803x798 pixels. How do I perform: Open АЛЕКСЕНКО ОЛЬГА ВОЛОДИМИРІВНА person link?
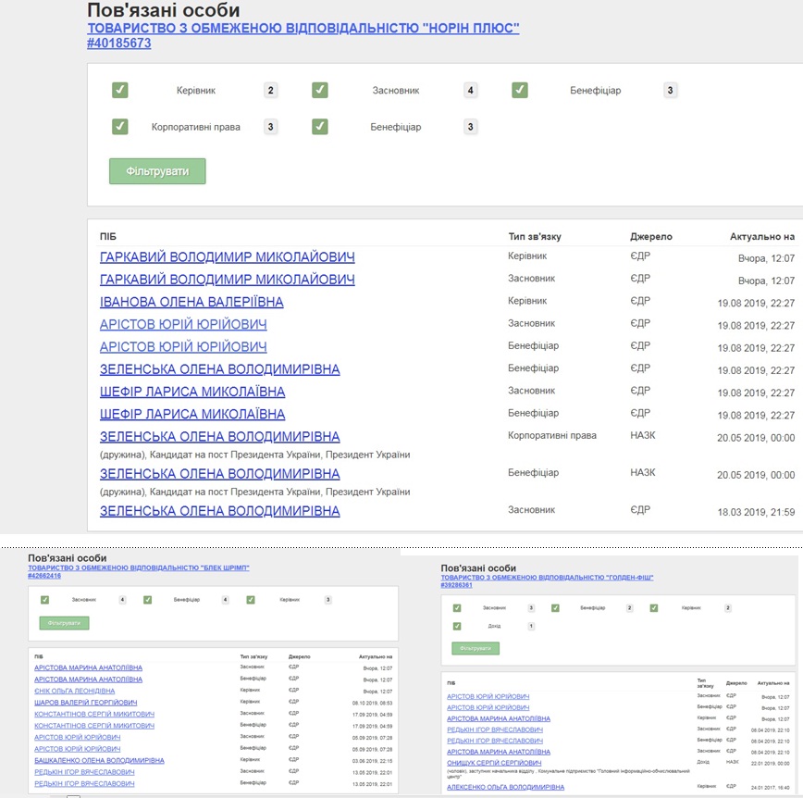(x=505, y=787)
